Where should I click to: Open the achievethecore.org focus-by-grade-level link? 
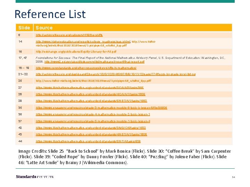[x=116, y=74]
